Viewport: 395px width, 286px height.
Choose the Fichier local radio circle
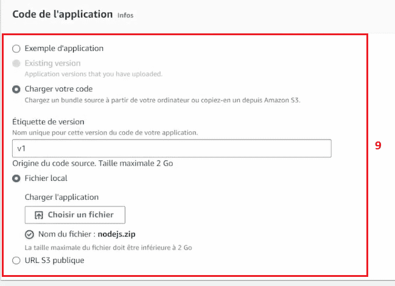pyautogui.click(x=16, y=179)
